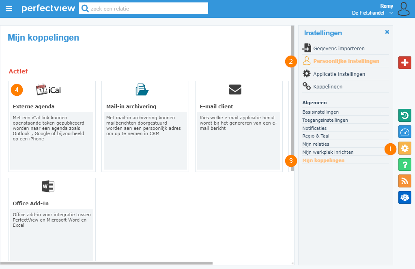Click the Office Add-In Word icon
This screenshot has width=415, height=269.
click(48, 186)
